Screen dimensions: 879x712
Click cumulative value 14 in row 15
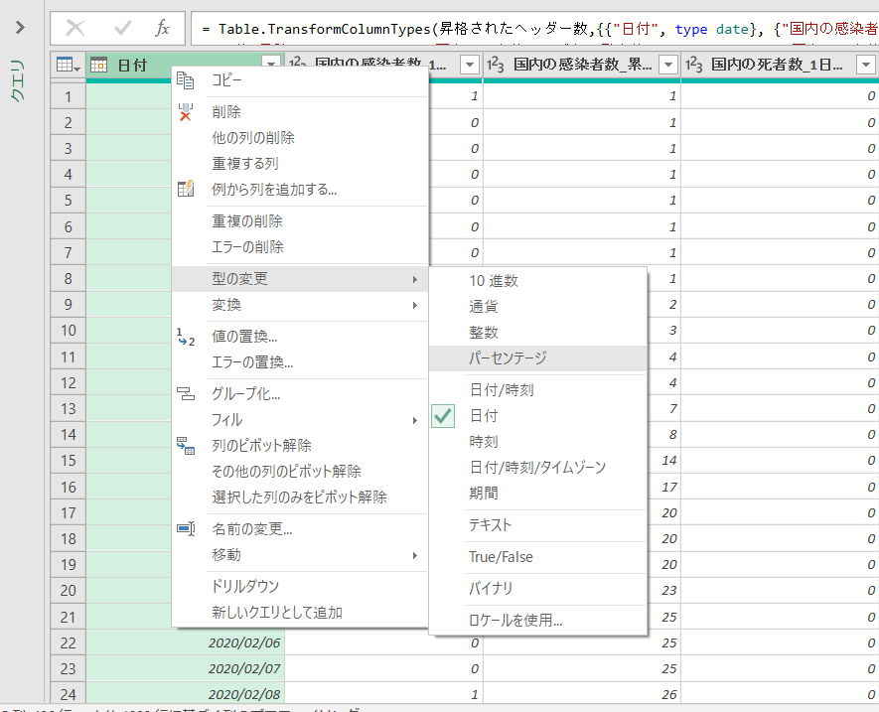[x=669, y=461]
